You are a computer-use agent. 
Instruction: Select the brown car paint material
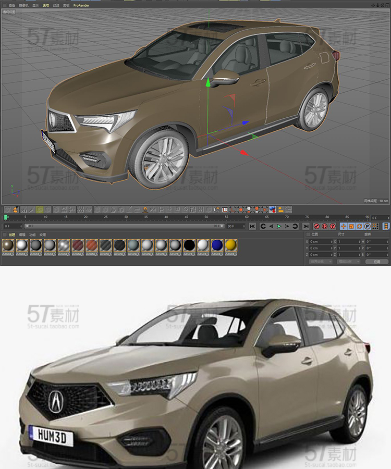pyautogui.click(x=8, y=245)
